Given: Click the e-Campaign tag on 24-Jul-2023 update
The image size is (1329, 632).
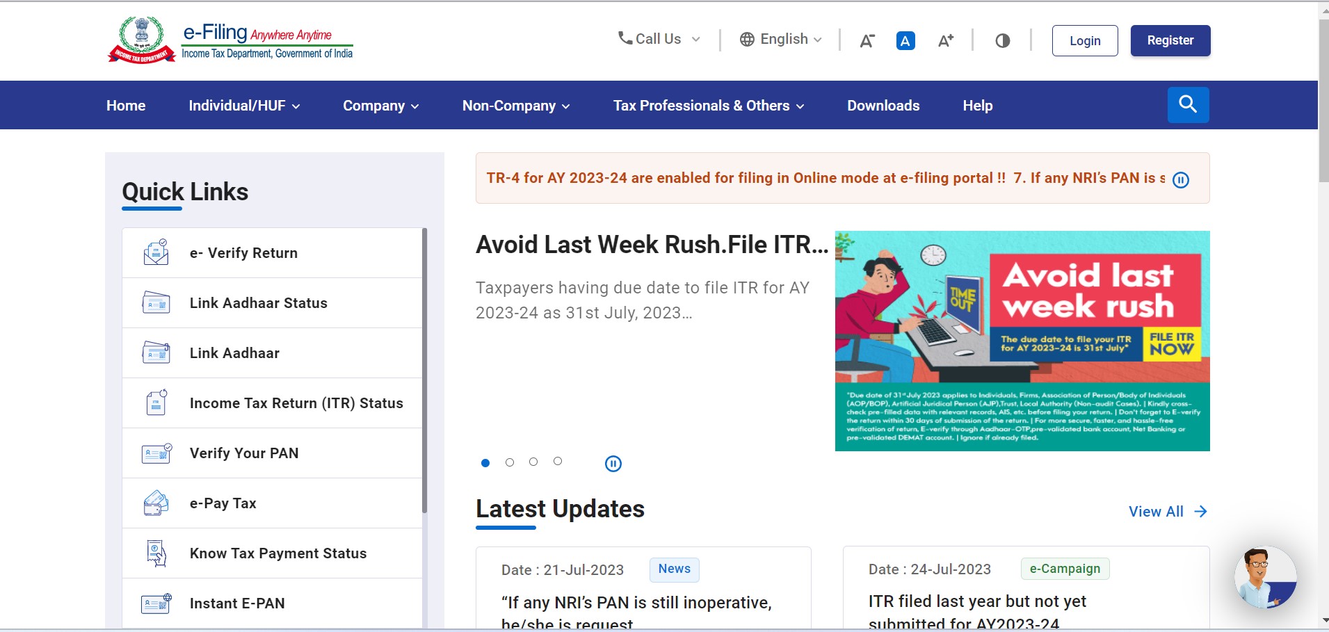Looking at the screenshot, I should (1065, 569).
